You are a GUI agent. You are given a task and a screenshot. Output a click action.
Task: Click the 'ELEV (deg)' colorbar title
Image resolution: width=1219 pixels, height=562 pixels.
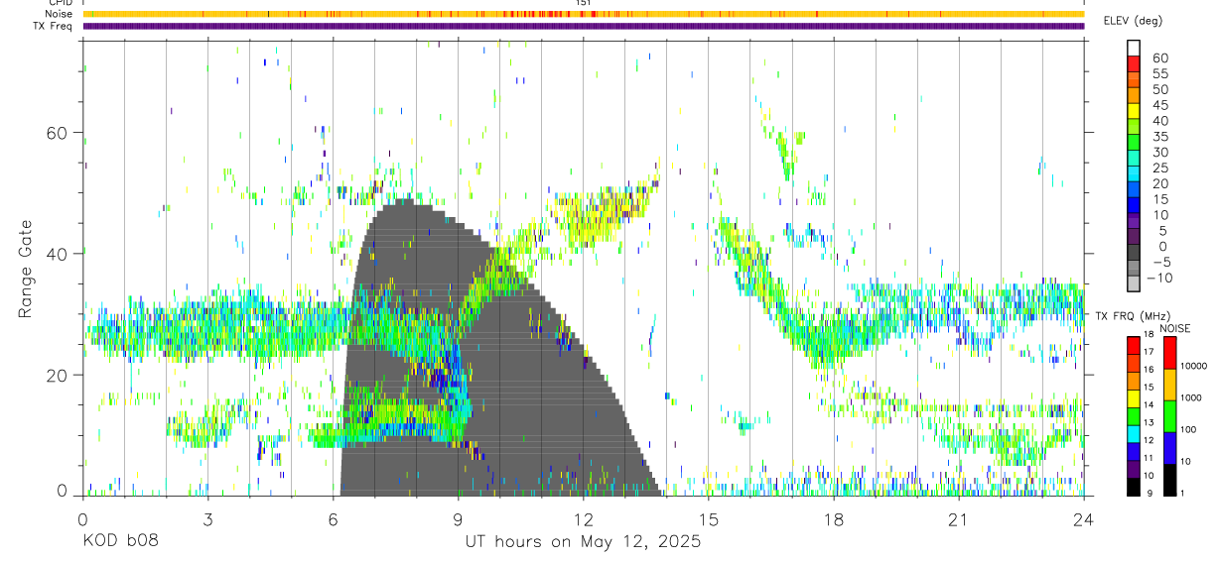(x=1133, y=21)
